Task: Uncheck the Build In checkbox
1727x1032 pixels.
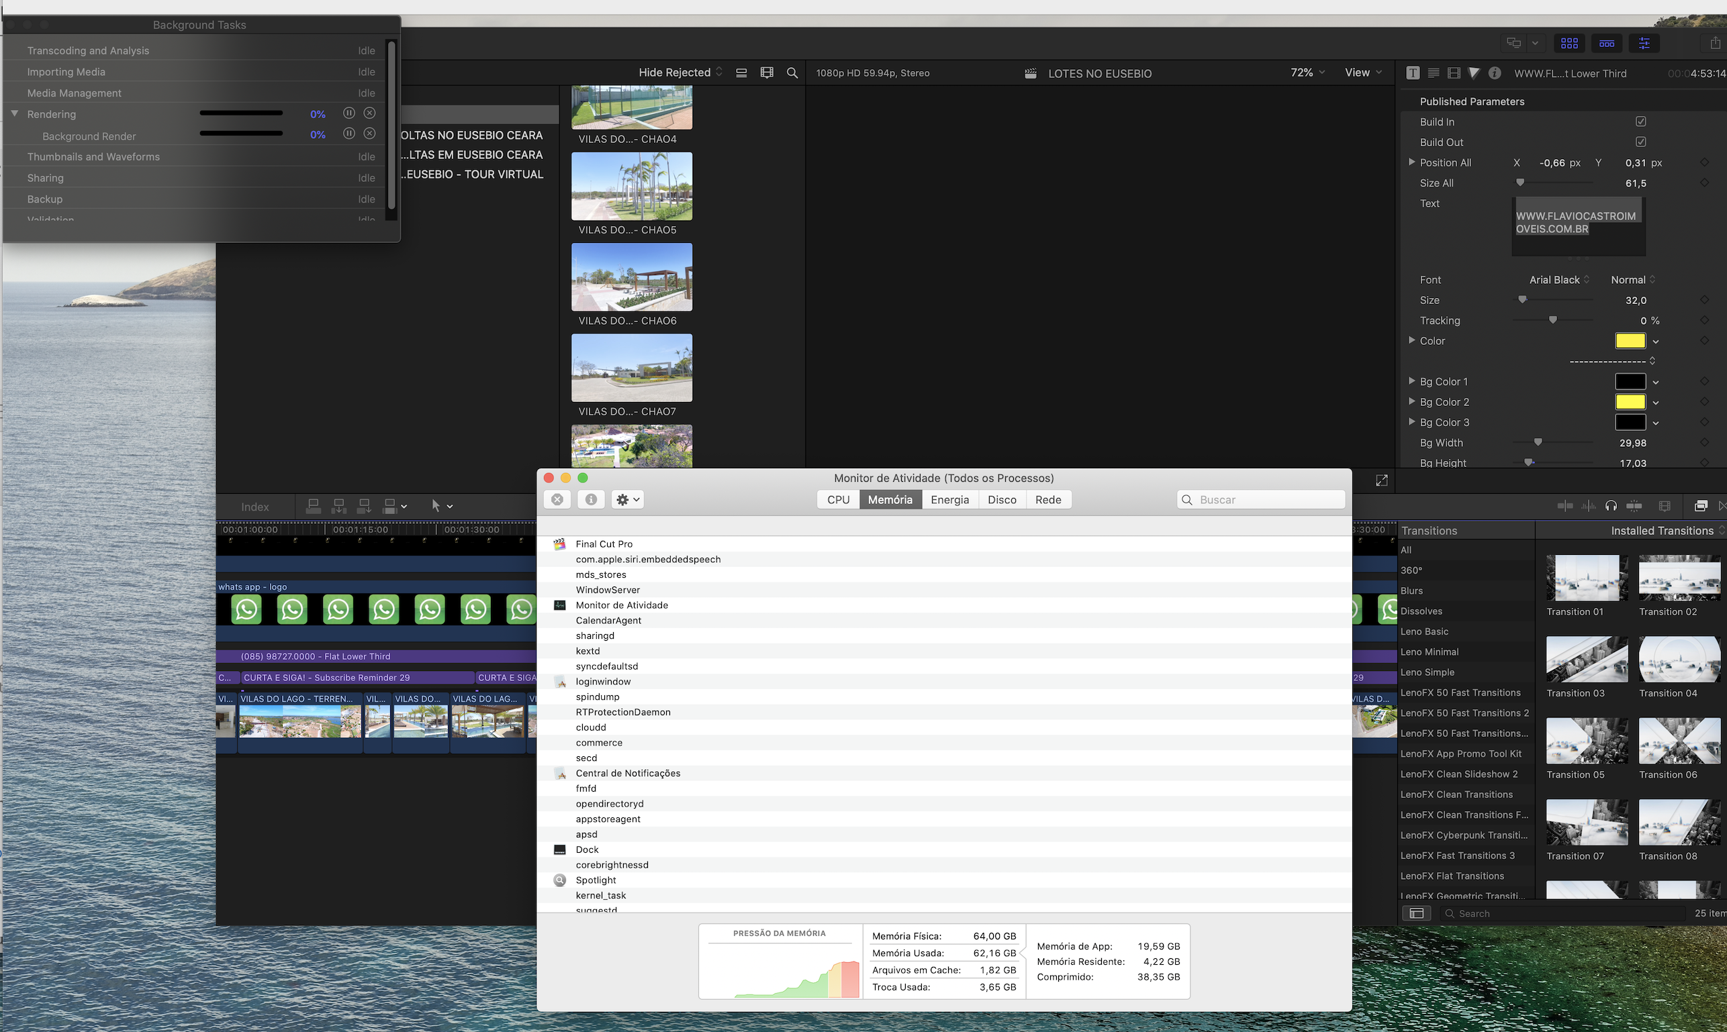Action: click(x=1641, y=121)
